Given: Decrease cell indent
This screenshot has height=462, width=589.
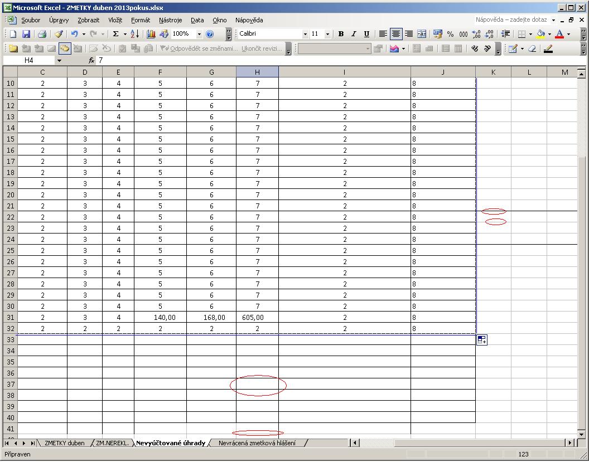Looking at the screenshot, I should [505, 34].
